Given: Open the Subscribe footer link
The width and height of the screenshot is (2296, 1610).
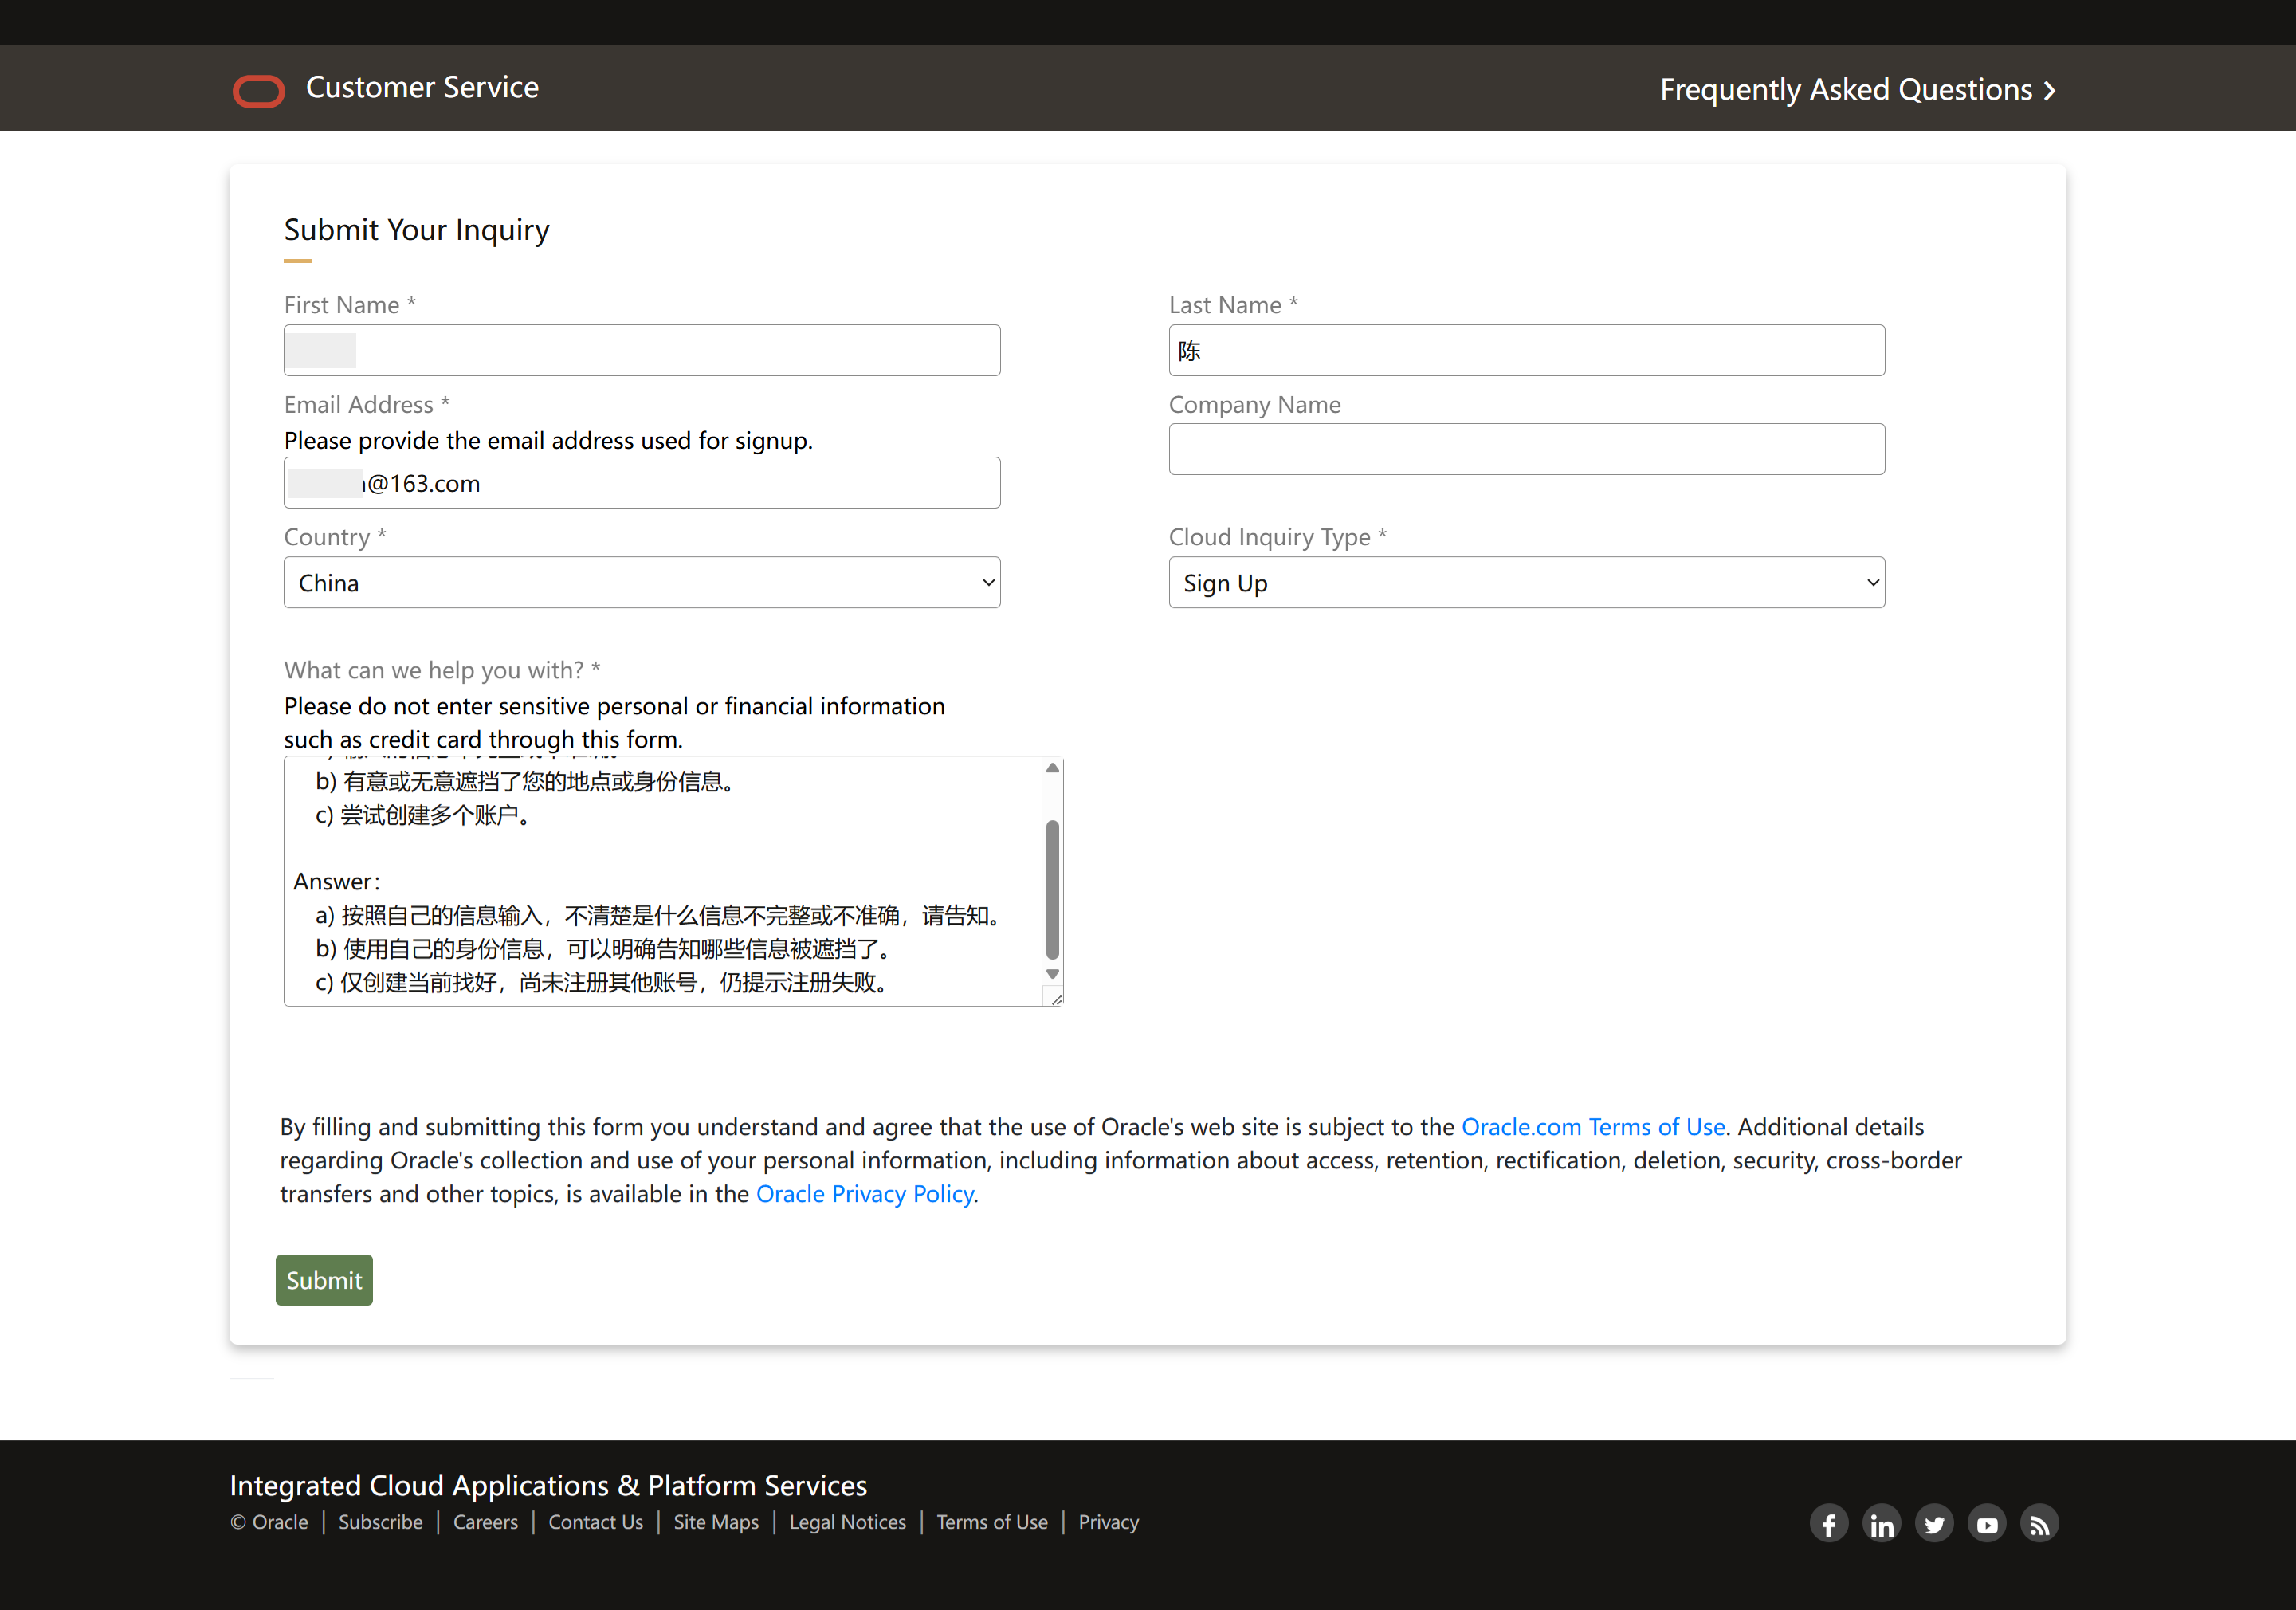Looking at the screenshot, I should click(380, 1522).
